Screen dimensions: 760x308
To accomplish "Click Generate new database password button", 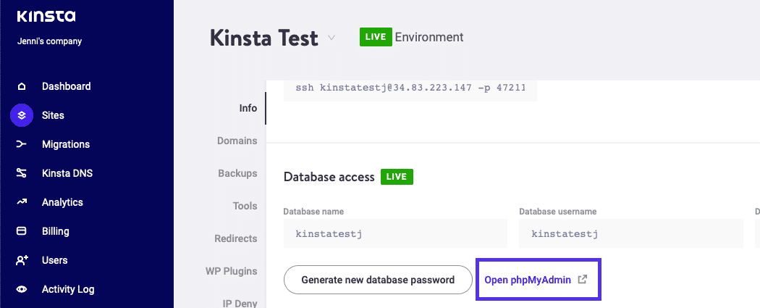I will [x=378, y=280].
